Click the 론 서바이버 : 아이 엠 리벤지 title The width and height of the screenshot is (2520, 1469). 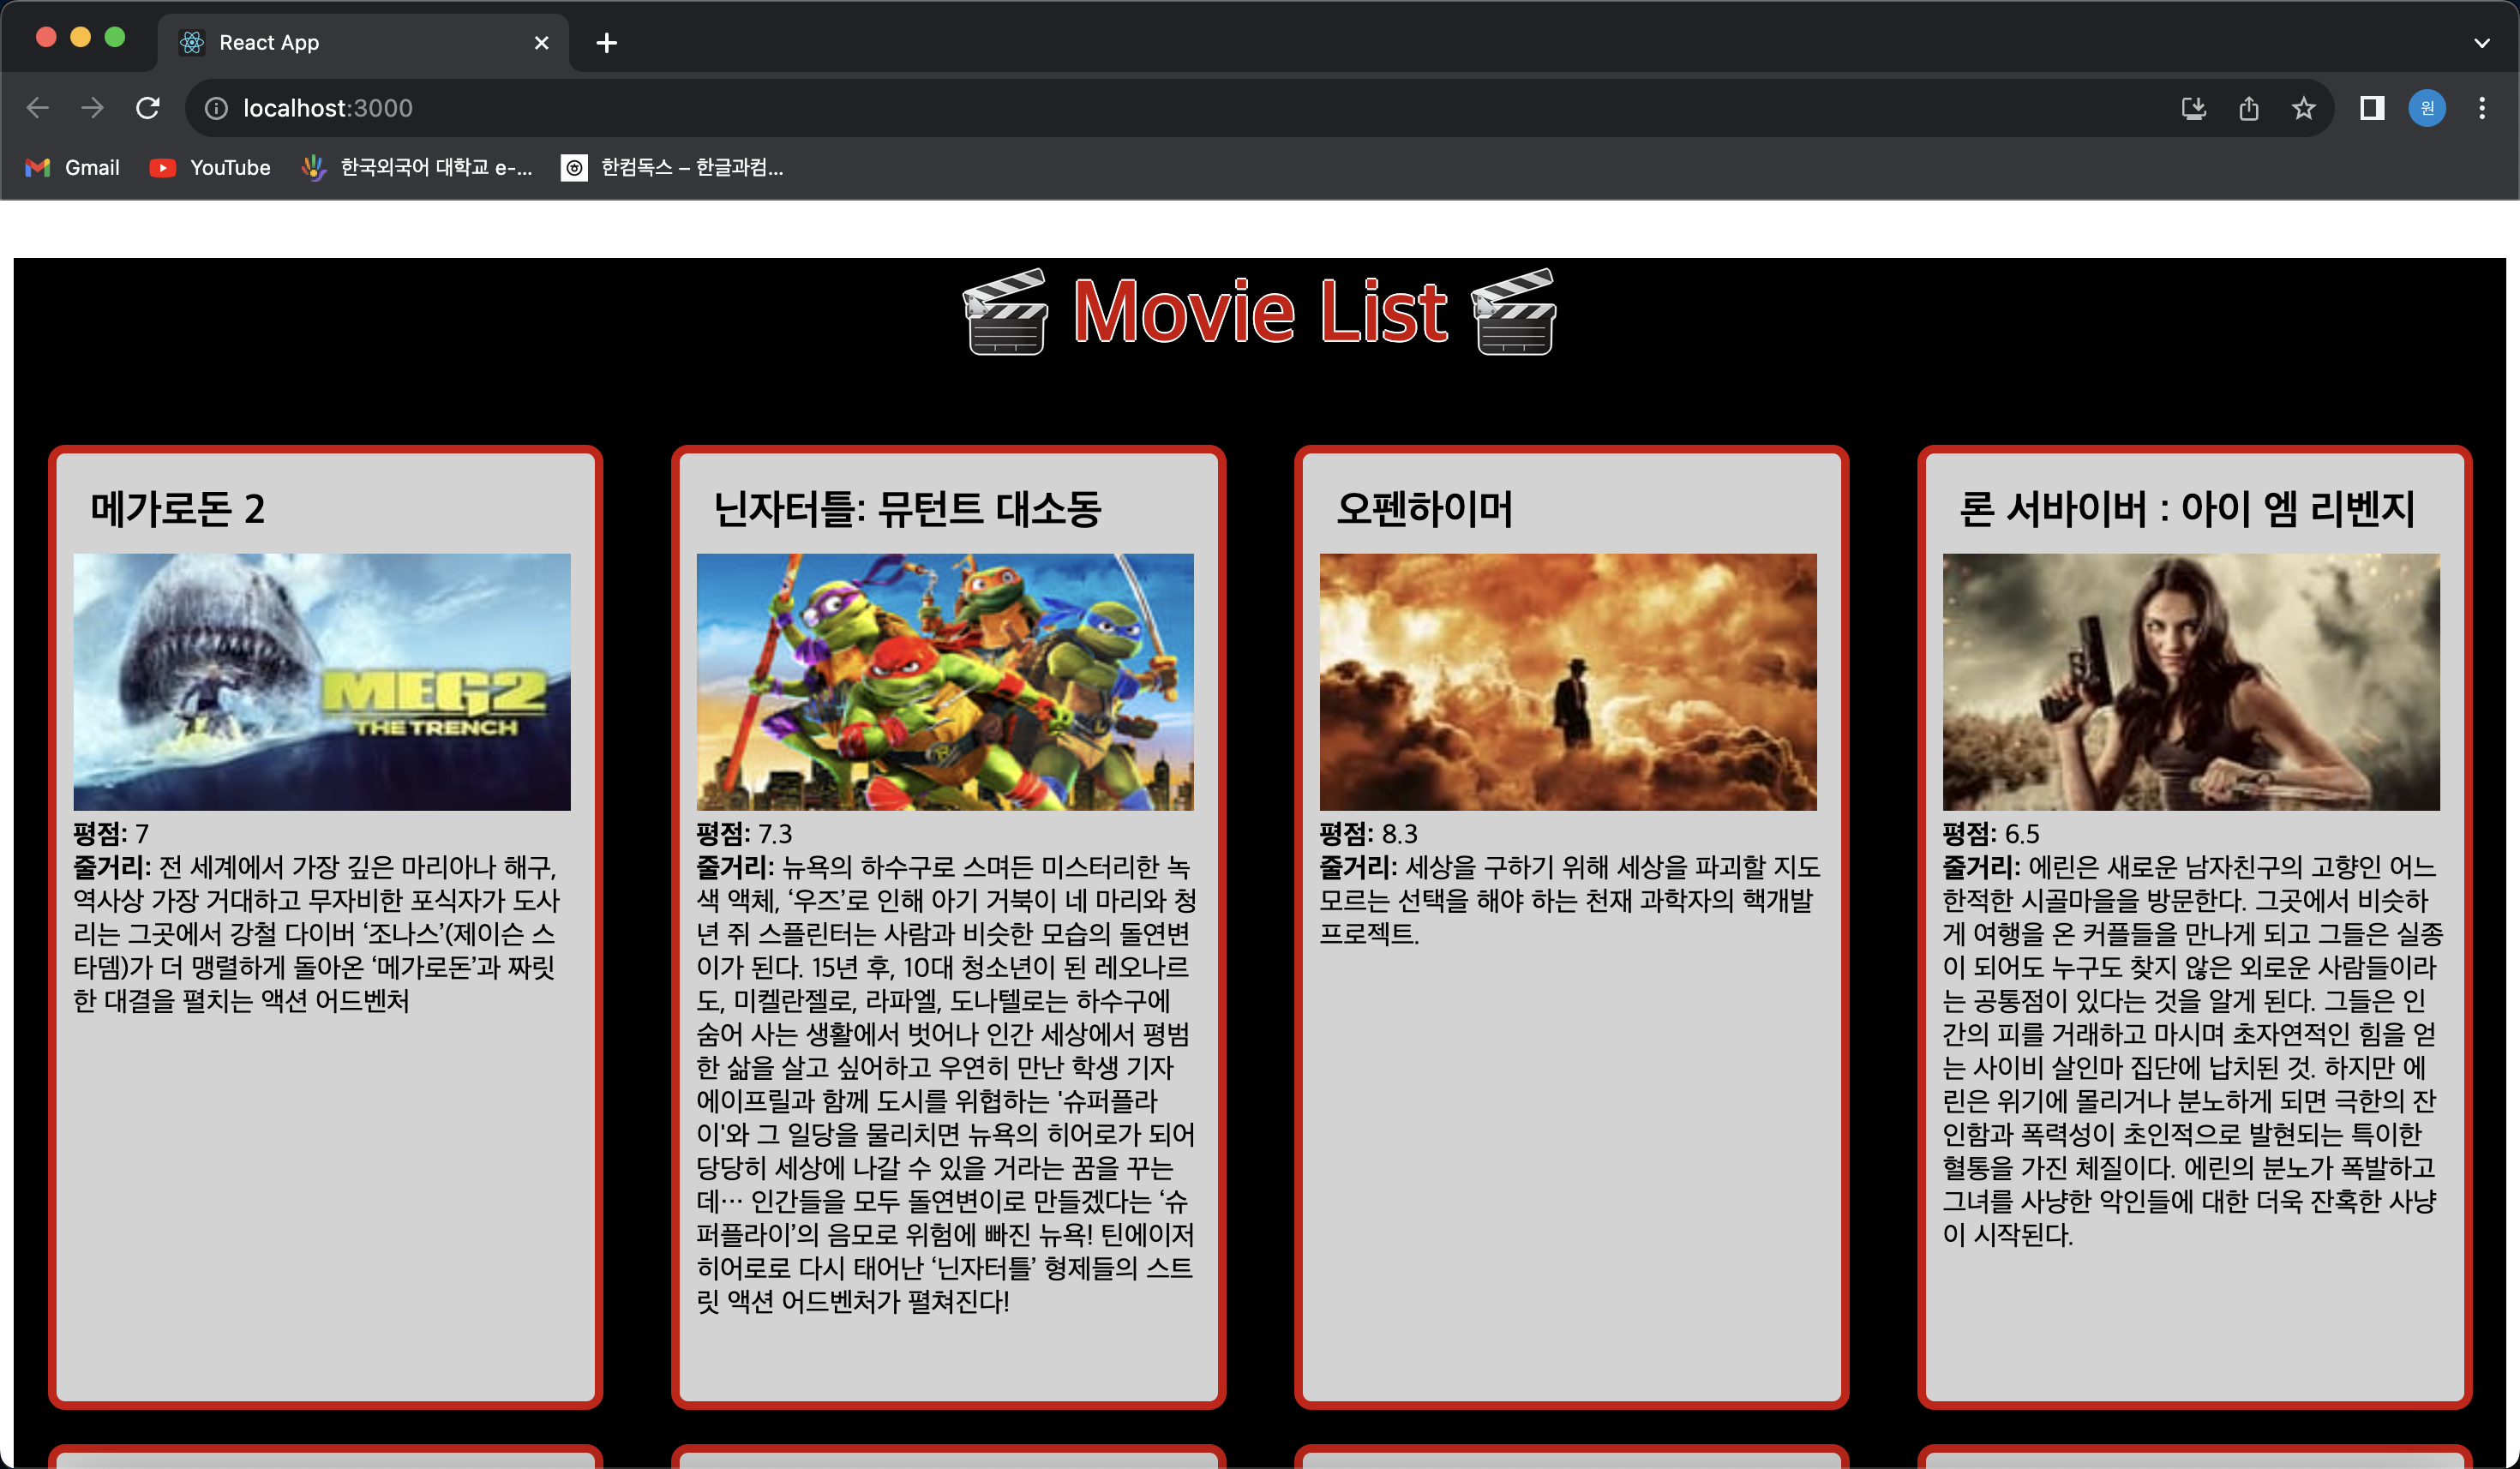pyautogui.click(x=2187, y=509)
